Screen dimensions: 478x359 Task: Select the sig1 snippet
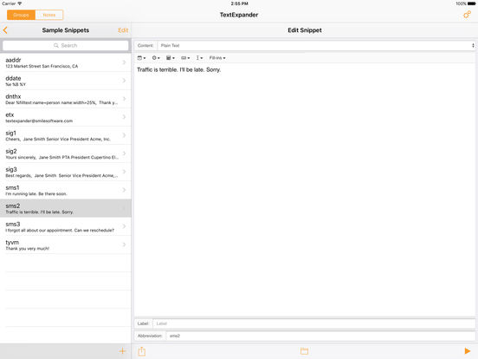click(66, 135)
